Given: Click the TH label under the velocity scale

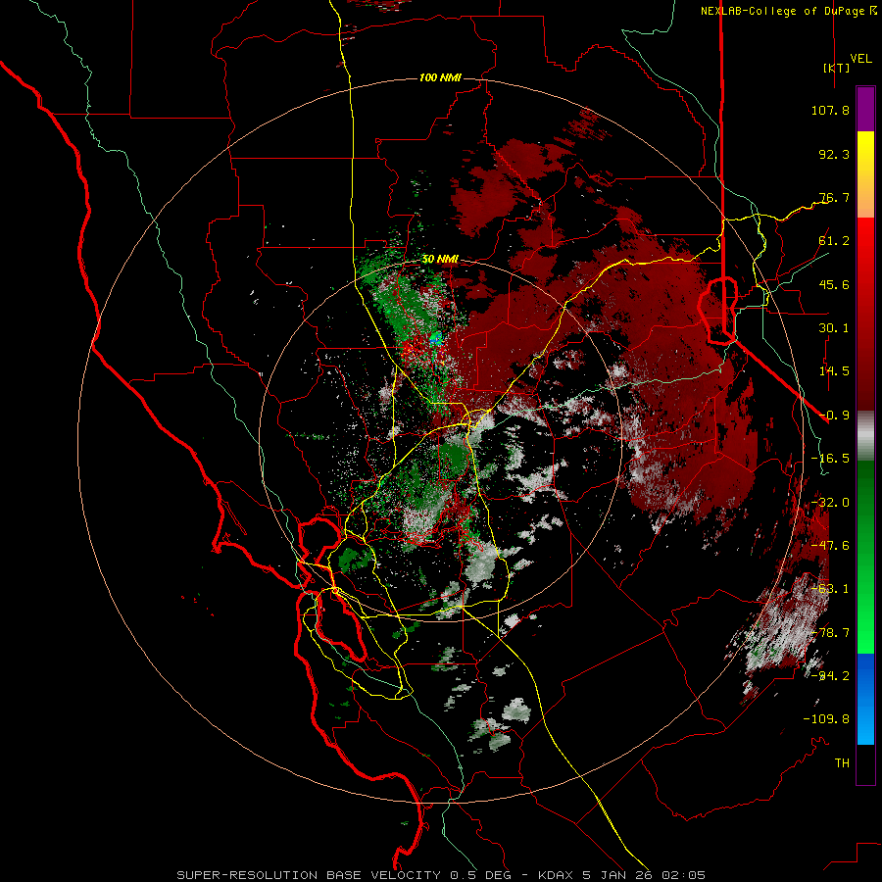Looking at the screenshot, I should click(842, 763).
